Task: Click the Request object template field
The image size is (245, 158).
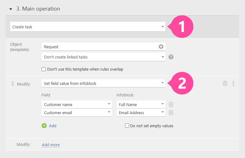Action: [x=99, y=47]
